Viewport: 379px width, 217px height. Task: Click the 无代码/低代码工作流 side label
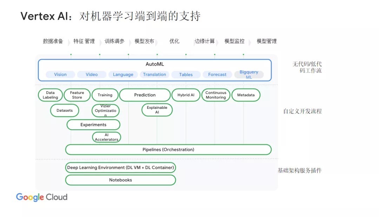point(307,67)
